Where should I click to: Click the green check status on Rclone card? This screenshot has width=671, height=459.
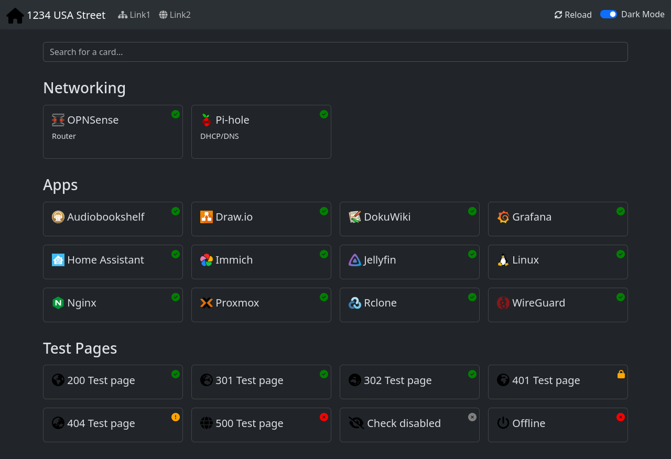point(472,297)
